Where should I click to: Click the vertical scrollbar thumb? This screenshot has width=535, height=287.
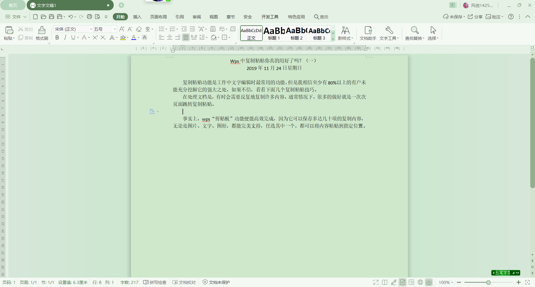(532, 123)
